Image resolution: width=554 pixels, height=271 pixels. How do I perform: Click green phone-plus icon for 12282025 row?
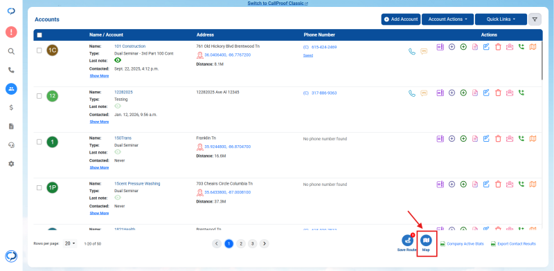[x=521, y=93]
